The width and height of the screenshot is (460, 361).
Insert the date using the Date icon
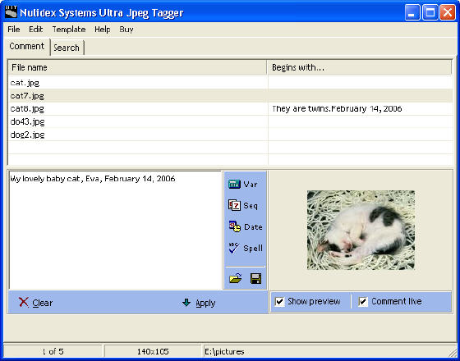click(x=235, y=226)
